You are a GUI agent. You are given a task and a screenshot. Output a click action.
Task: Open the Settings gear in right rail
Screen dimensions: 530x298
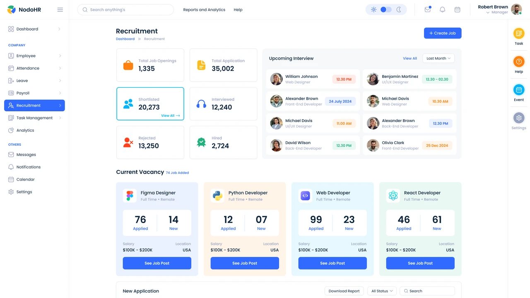519,118
